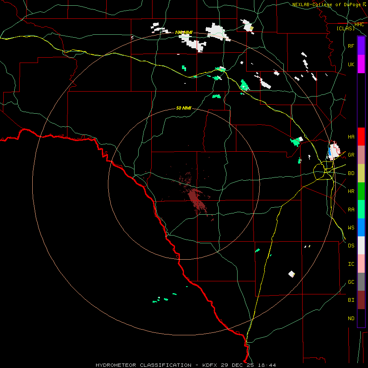This screenshot has width=368, height=368.
Task: Select the WS legend label
Action: 351,227
